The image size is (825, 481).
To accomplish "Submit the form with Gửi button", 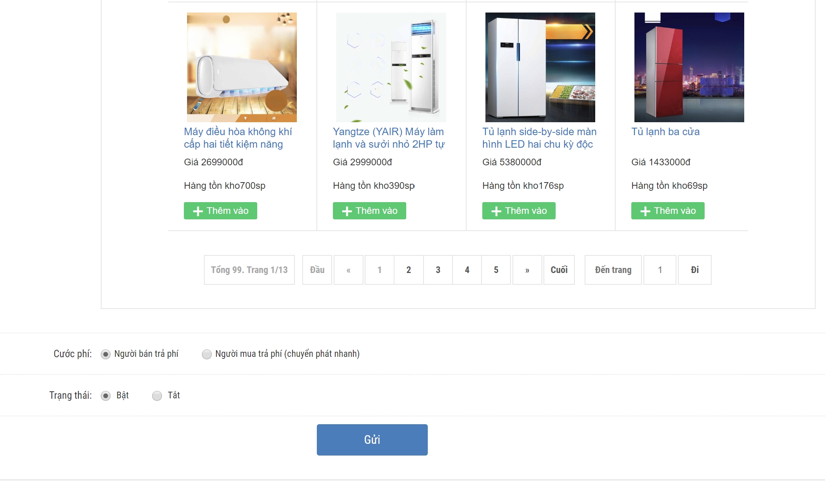I will pyautogui.click(x=372, y=440).
